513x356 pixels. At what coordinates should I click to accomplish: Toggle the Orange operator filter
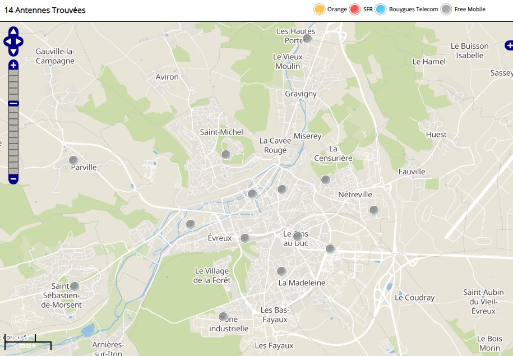[320, 10]
